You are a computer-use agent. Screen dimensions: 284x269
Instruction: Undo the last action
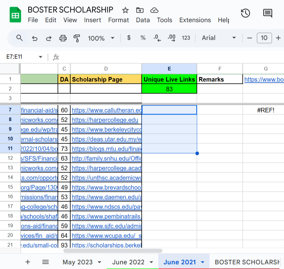tap(35, 38)
